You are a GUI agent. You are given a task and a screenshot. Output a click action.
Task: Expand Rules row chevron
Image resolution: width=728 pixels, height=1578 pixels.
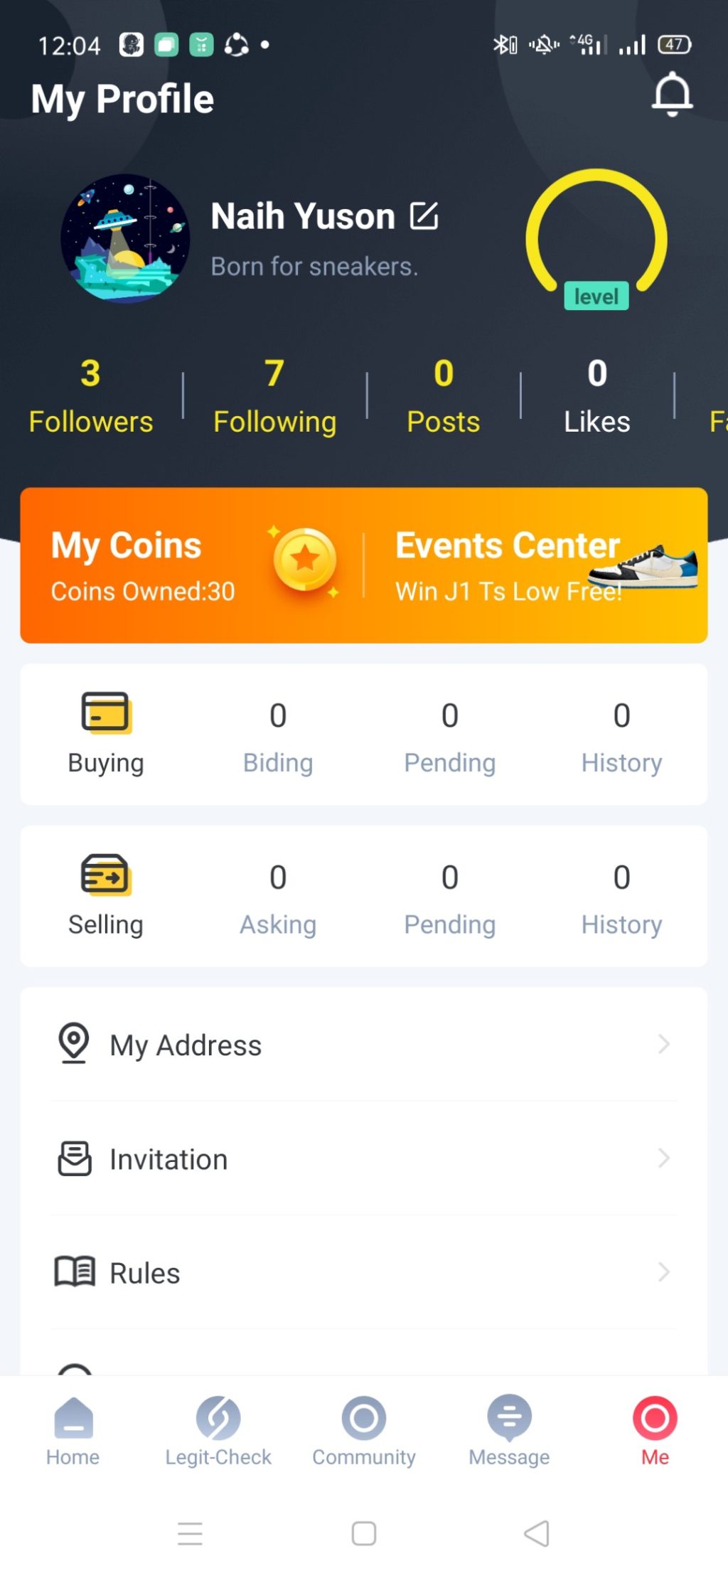663,1272
